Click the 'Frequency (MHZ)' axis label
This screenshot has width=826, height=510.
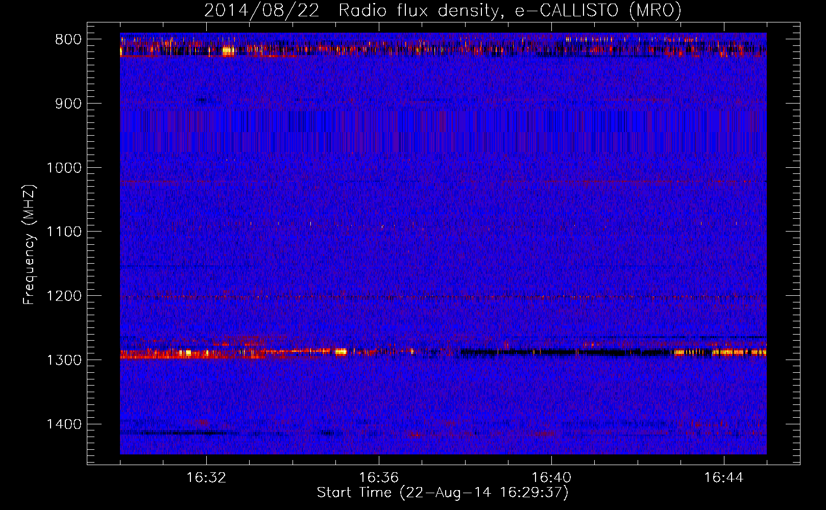click(x=30, y=245)
